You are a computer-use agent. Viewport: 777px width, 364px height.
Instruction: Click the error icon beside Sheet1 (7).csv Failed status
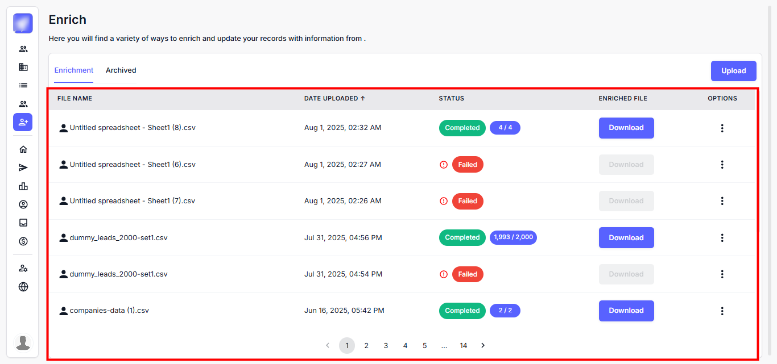[x=444, y=201]
